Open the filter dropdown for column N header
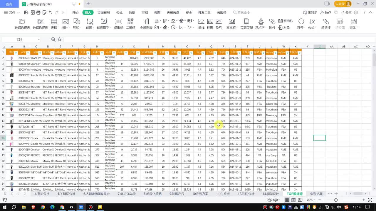The height and width of the screenshot is (211, 376). [179, 53]
